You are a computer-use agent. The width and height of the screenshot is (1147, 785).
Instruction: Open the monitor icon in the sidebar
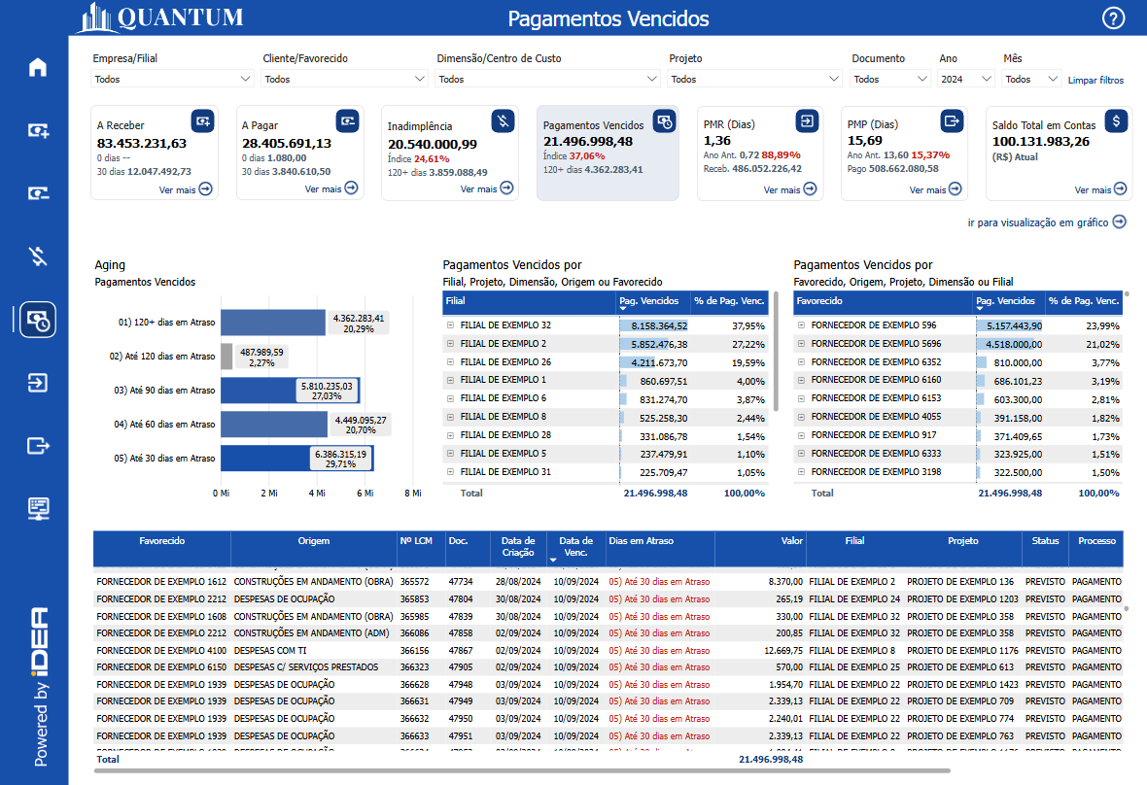point(38,508)
